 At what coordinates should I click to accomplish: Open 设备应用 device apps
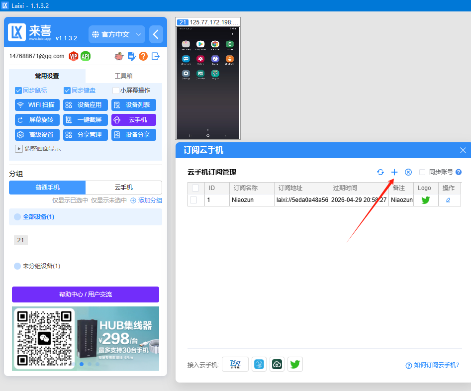[86, 105]
